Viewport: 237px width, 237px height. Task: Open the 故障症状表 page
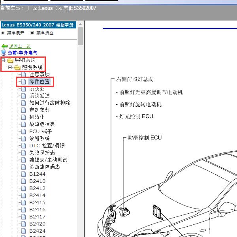pos(42,124)
